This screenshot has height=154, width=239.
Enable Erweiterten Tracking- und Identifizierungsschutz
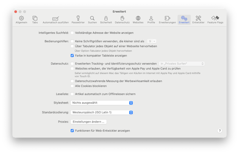tap(72, 64)
